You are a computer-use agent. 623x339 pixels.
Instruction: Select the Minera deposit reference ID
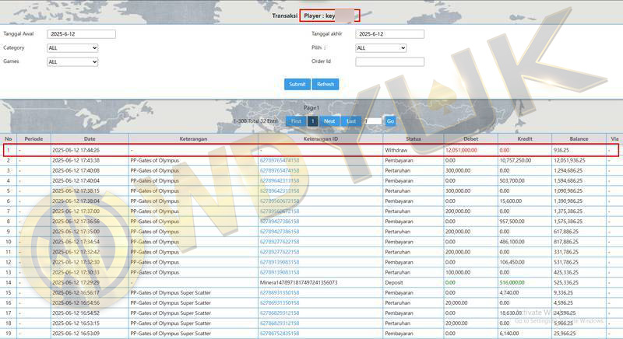(x=298, y=283)
